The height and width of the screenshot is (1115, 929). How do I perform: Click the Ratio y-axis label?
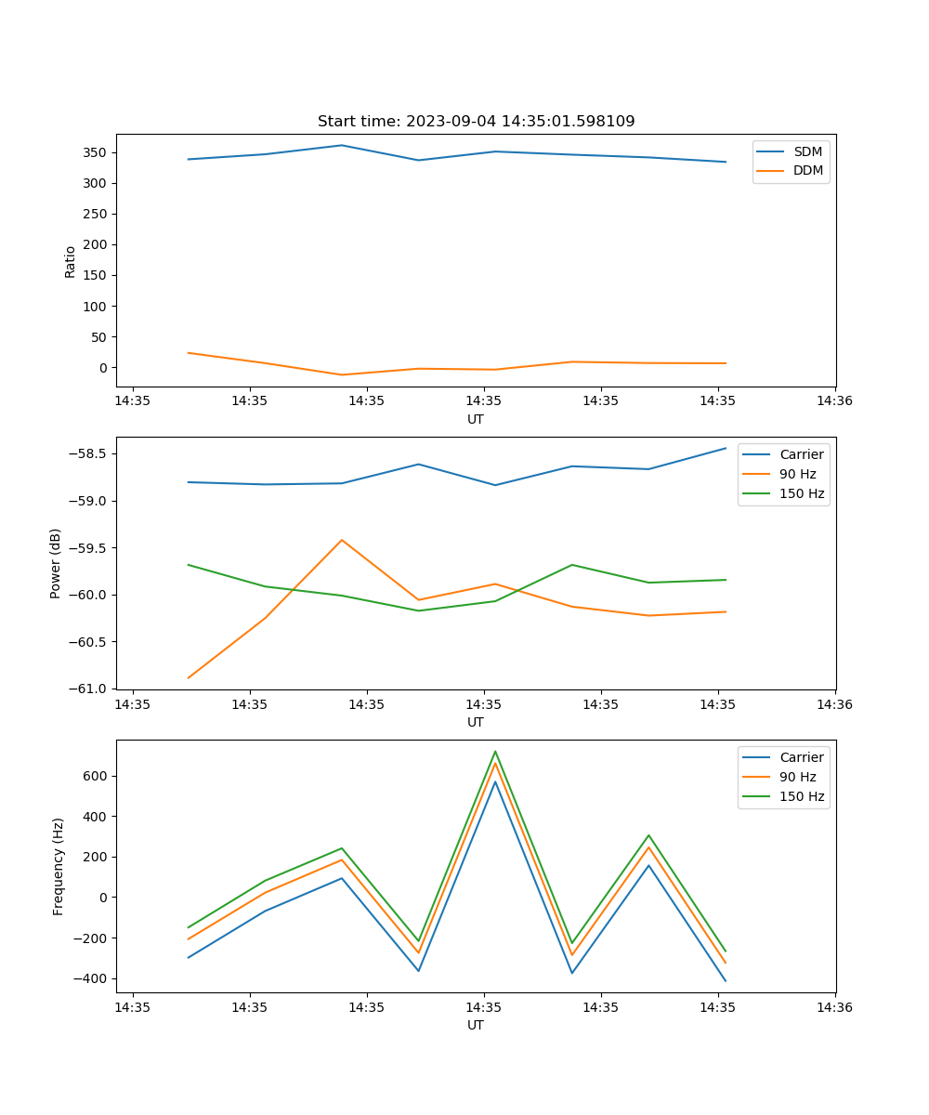click(x=71, y=262)
